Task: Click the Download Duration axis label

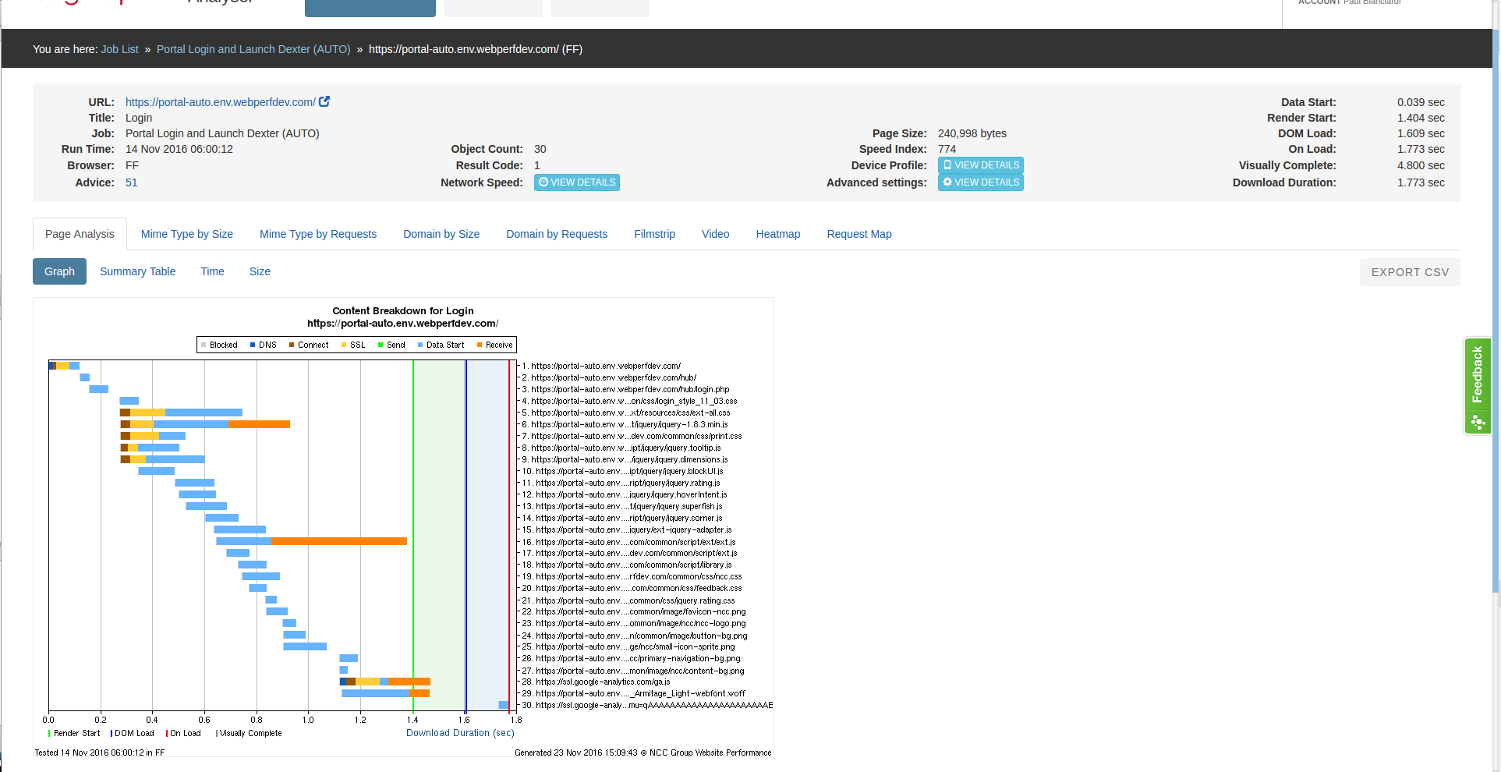Action: pyautogui.click(x=460, y=733)
